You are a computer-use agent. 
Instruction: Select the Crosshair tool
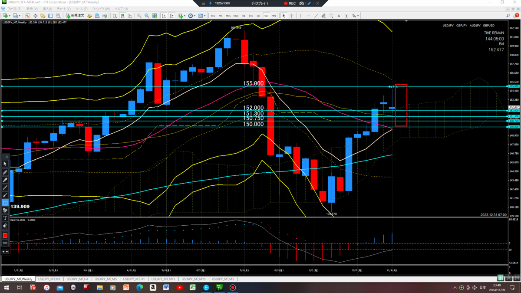(x=291, y=16)
